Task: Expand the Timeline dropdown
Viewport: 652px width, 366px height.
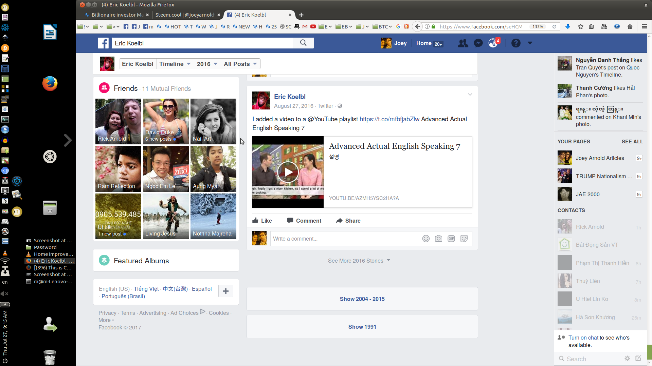Action: click(175, 64)
